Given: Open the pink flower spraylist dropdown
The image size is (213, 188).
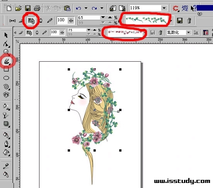Looking at the screenshot, I should pos(145,33).
